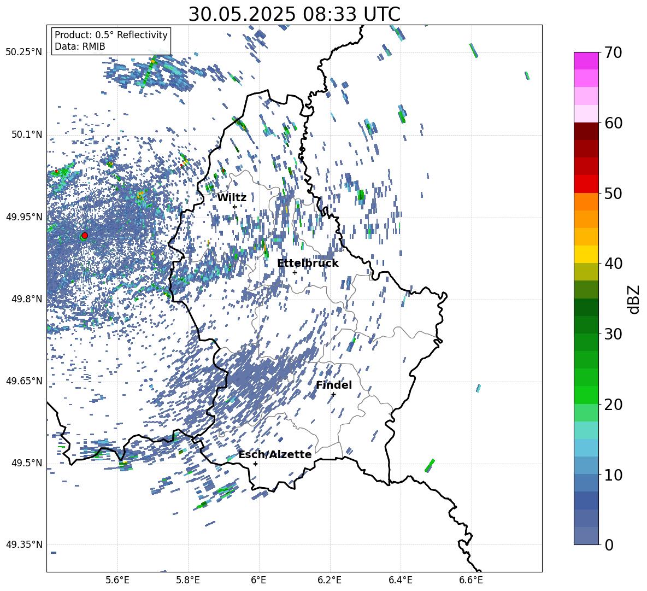The image size is (647, 591).
Task: Click the Ettelbruck city label
Action: 308,264
